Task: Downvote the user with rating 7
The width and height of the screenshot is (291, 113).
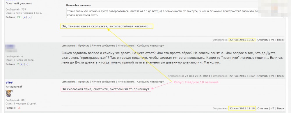Action: 26,64
